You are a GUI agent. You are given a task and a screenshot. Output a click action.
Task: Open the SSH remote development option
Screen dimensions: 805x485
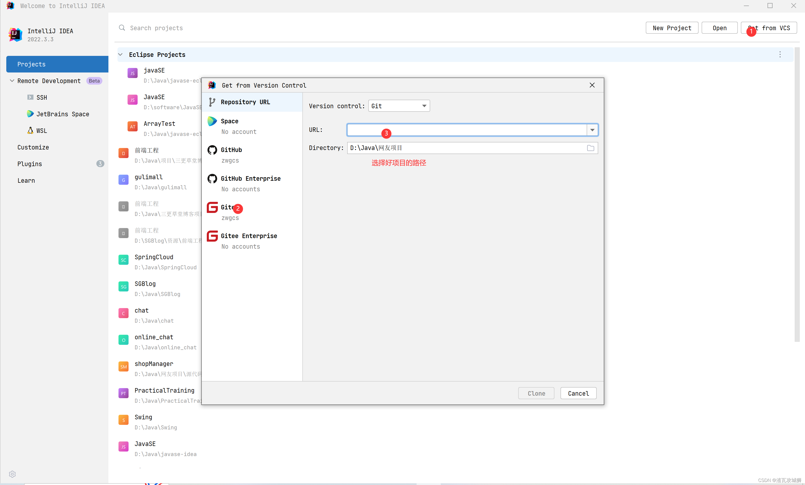pos(41,97)
